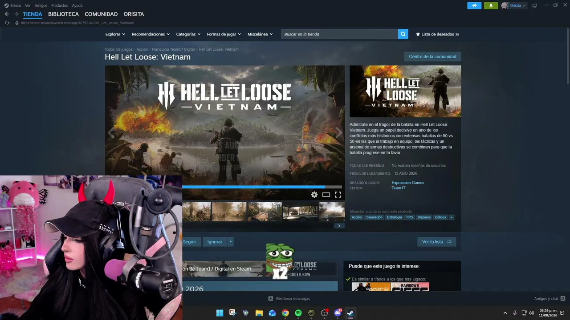Show next media with right arrow
The height and width of the screenshot is (320, 570).
[339, 132]
